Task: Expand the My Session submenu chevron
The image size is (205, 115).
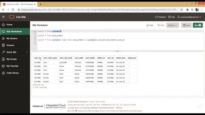Action: [x=27, y=38]
